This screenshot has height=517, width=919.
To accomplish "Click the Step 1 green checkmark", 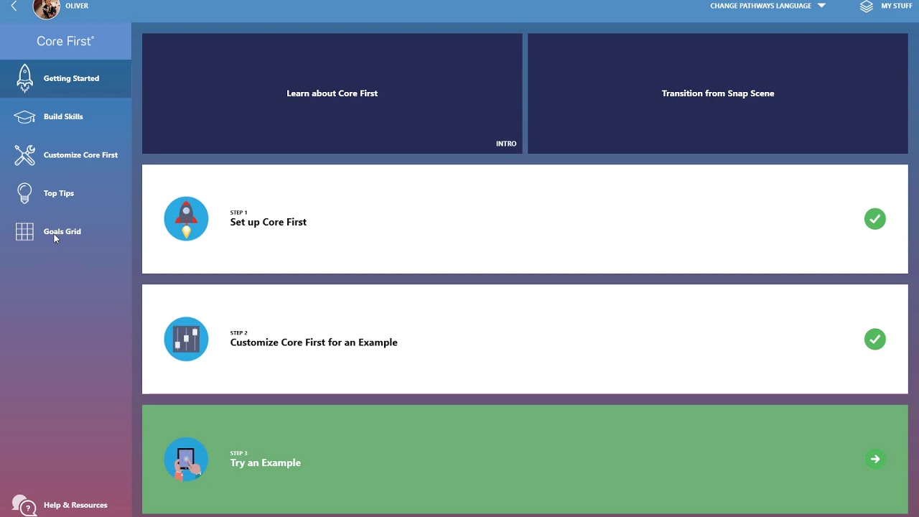I will 874,219.
